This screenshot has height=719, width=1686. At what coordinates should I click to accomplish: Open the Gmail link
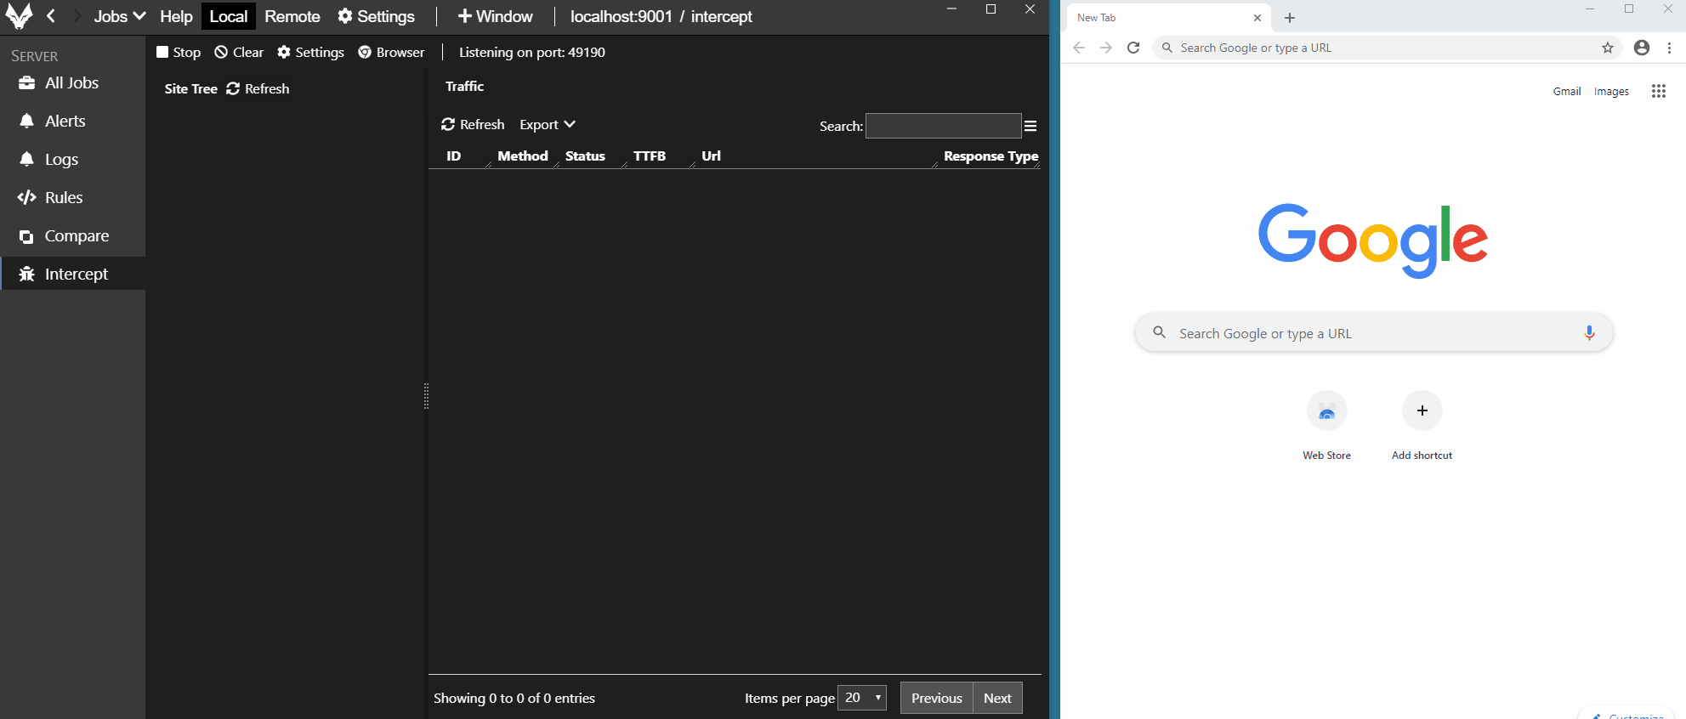pyautogui.click(x=1566, y=92)
